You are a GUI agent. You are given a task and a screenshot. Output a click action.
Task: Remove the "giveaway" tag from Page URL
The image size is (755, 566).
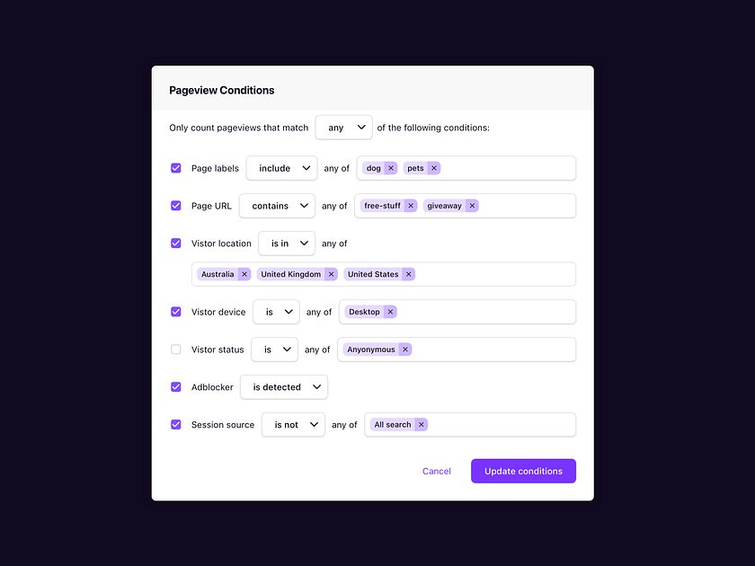click(x=472, y=206)
